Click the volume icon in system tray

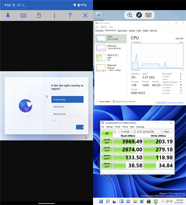pos(171,201)
